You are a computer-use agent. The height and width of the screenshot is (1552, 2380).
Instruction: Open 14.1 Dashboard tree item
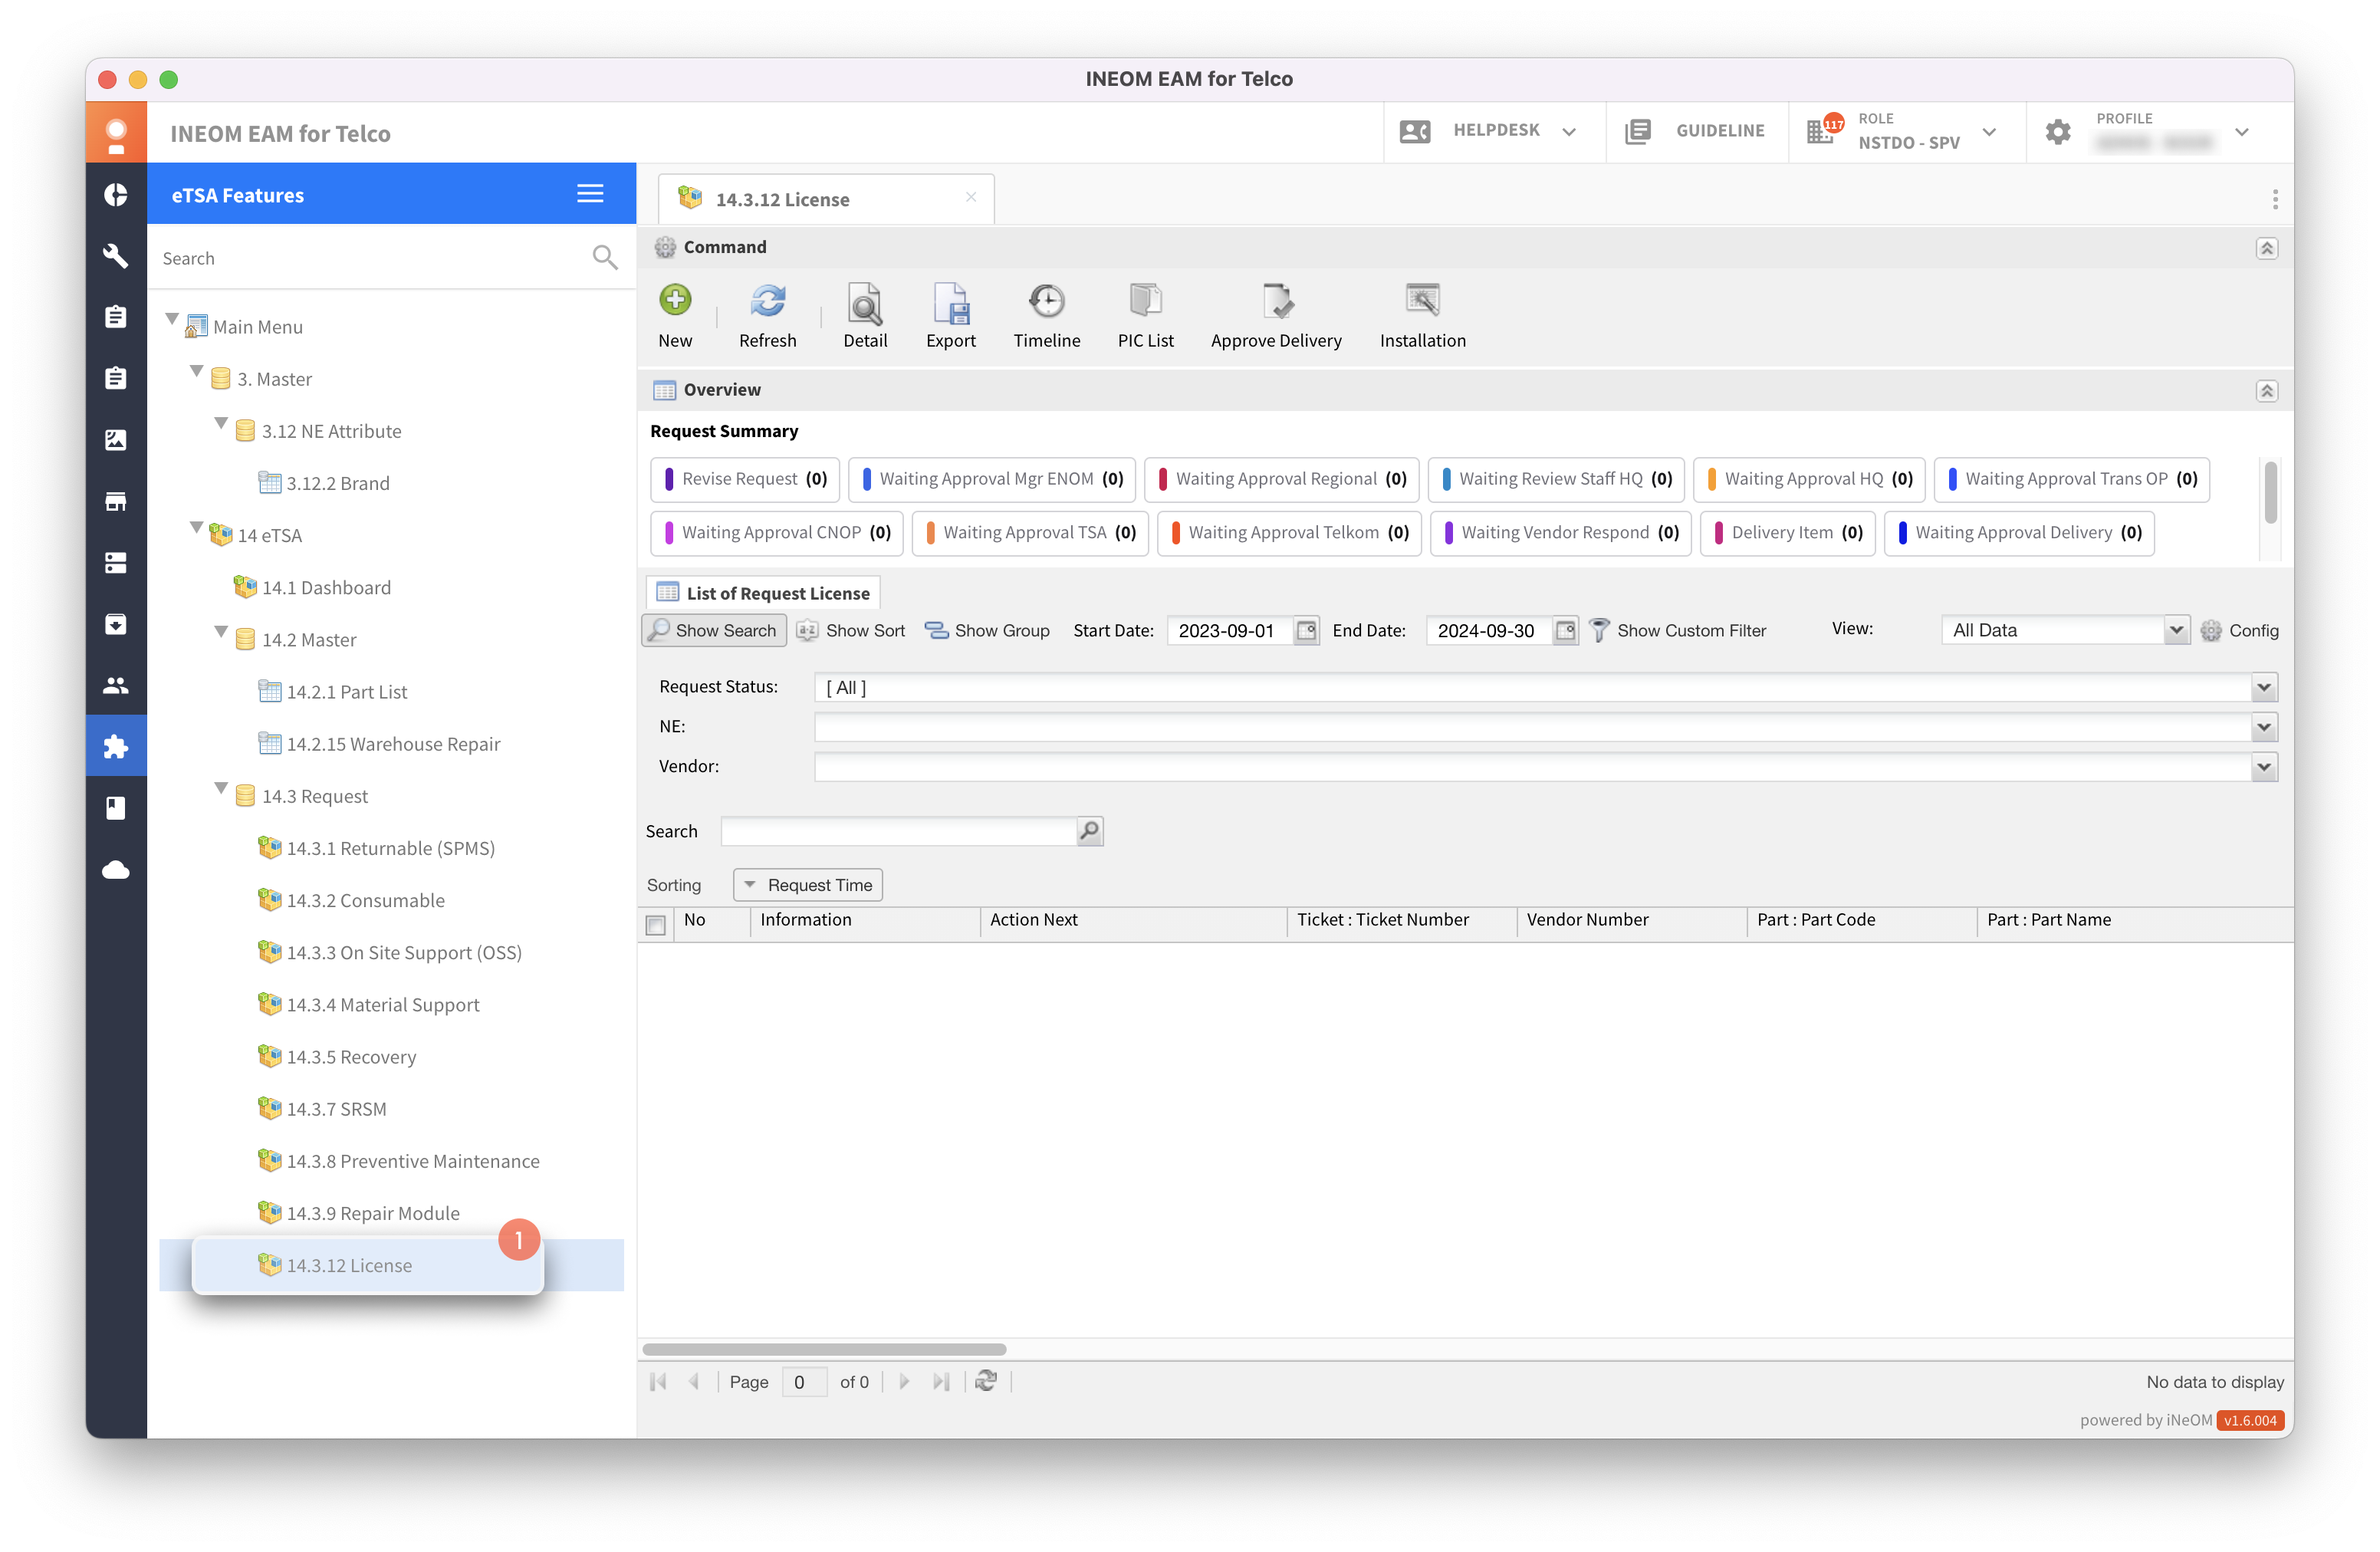coord(326,587)
